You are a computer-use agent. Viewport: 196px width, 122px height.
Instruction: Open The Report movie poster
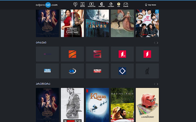72,105
